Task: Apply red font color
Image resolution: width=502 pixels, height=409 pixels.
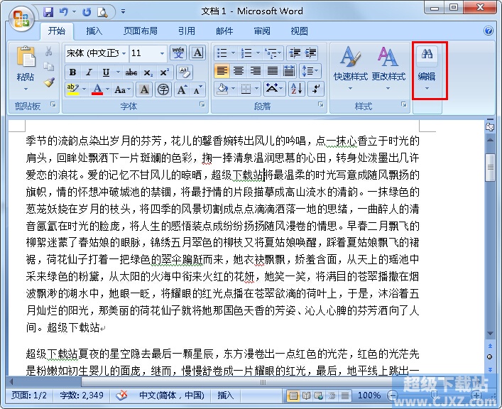Action: (x=97, y=89)
